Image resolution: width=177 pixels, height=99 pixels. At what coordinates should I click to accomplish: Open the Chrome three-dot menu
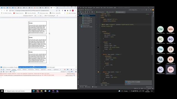[x=76, y=10]
